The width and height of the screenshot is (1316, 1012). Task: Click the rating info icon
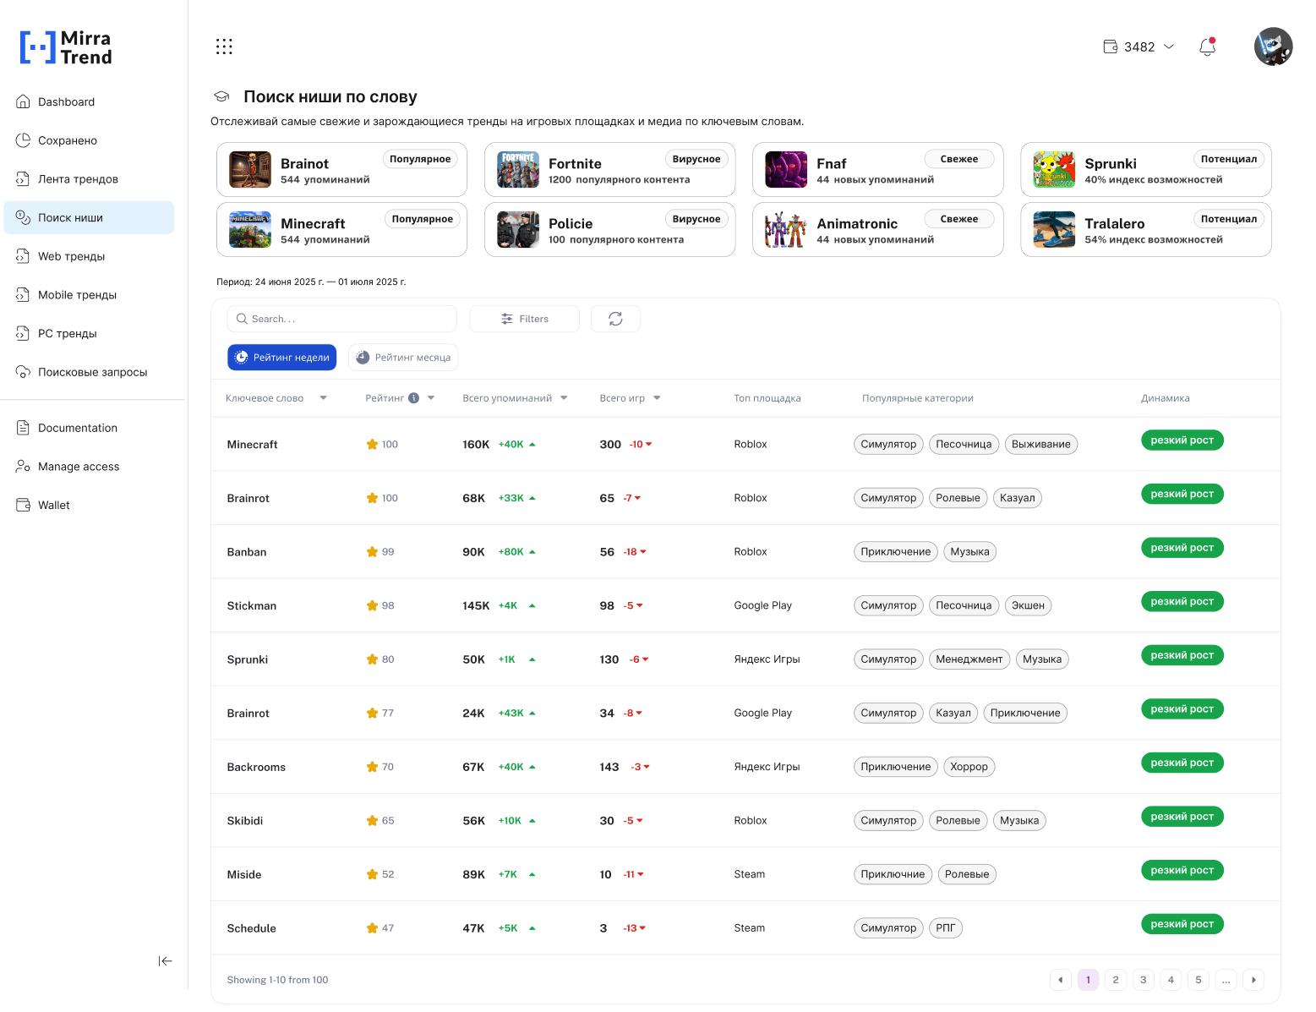414,398
